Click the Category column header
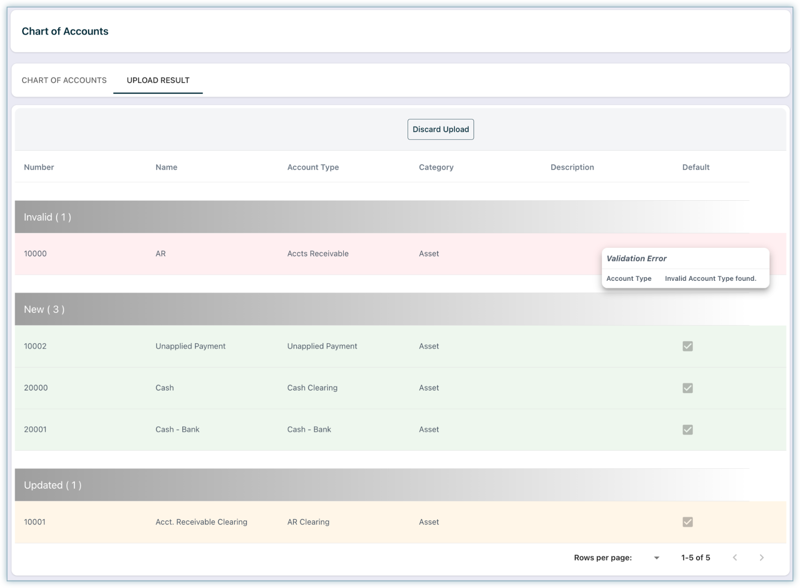Image resolution: width=800 pixels, height=588 pixels. (436, 167)
